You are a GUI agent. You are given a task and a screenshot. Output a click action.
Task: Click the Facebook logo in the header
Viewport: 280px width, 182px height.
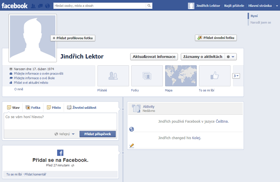14,6
